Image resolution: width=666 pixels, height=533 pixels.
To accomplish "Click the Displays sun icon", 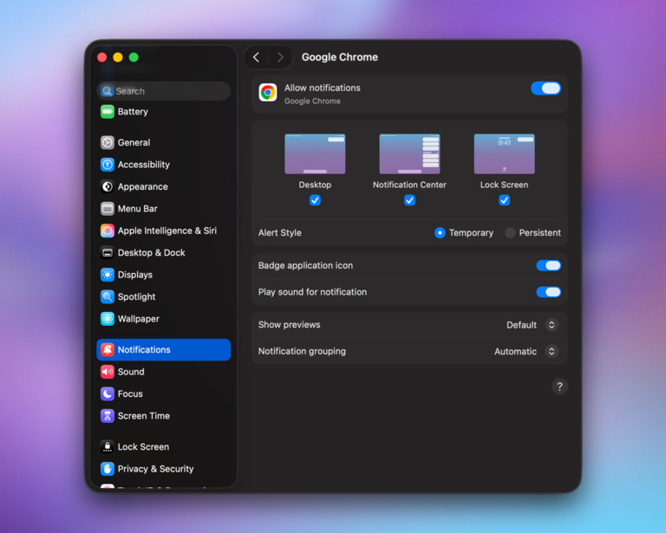I will 107,275.
